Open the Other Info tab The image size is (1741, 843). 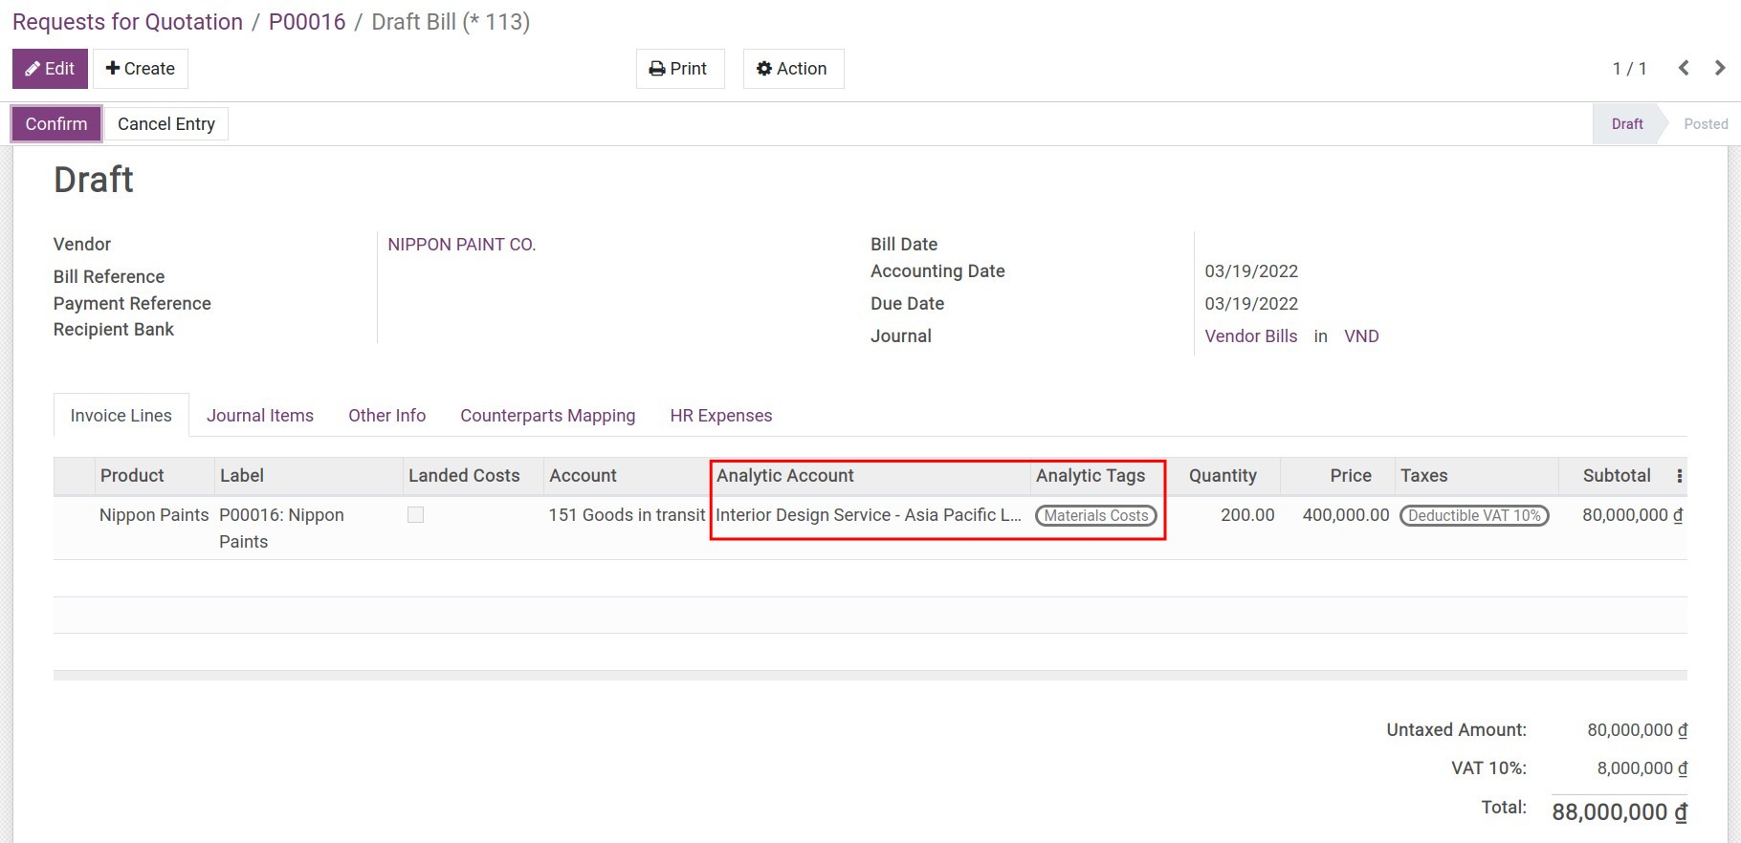click(x=386, y=416)
